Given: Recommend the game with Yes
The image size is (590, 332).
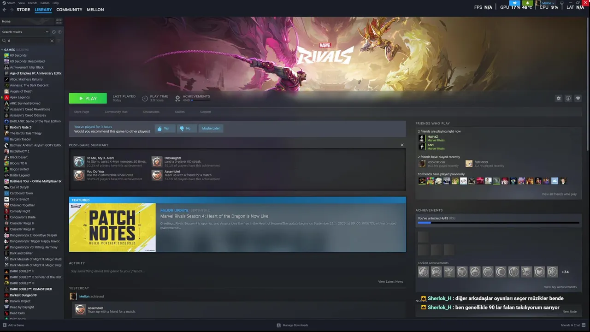Looking at the screenshot, I should click(x=164, y=128).
